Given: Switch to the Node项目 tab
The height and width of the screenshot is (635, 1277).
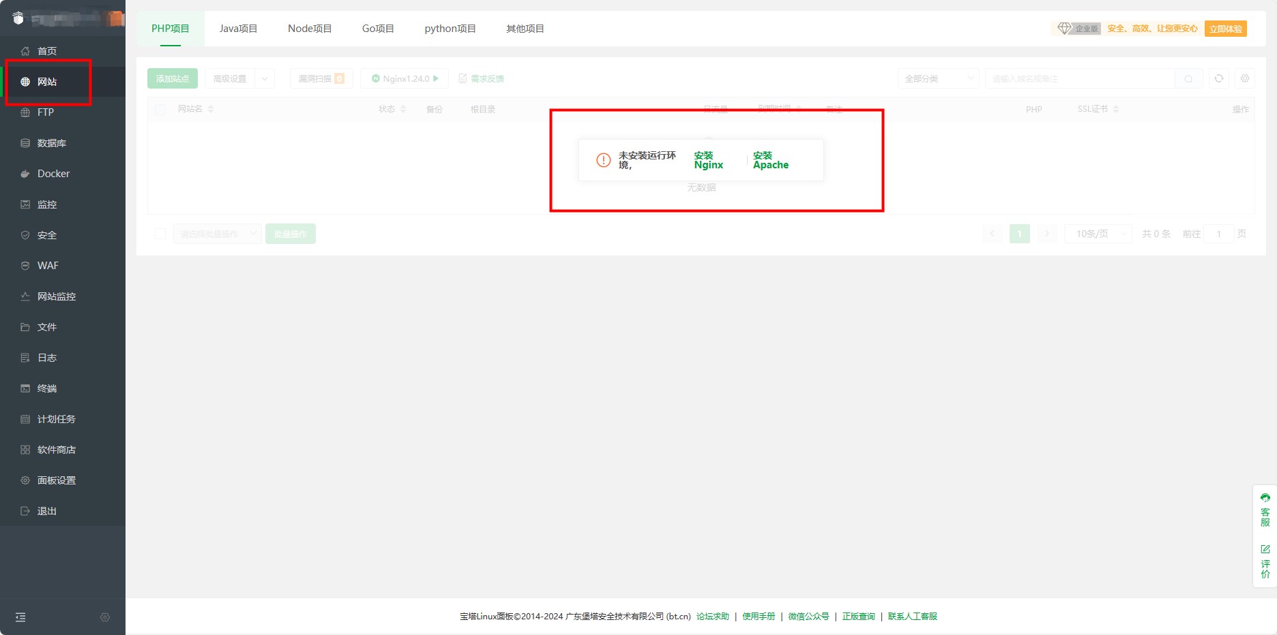Looking at the screenshot, I should coord(310,29).
